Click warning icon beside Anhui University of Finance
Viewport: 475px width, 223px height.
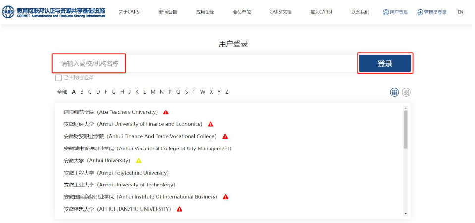211,124
